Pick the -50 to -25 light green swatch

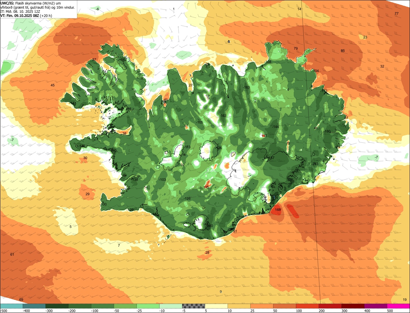point(125,306)
